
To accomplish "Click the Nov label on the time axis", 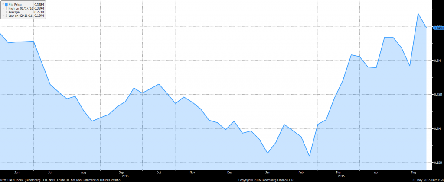I will click(x=192, y=172).
